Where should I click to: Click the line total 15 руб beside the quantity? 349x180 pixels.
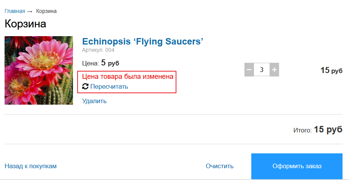point(332,70)
